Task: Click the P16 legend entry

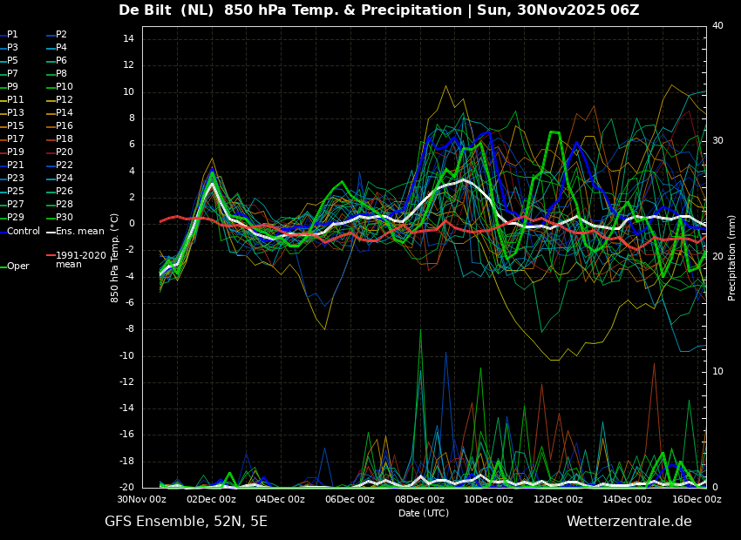Action: 59,126
